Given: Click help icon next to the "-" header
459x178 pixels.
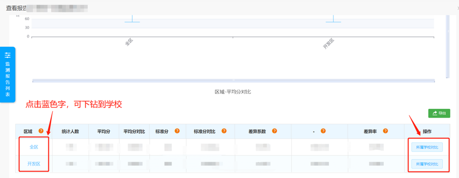Looking at the screenshot, I should (x=323, y=131).
